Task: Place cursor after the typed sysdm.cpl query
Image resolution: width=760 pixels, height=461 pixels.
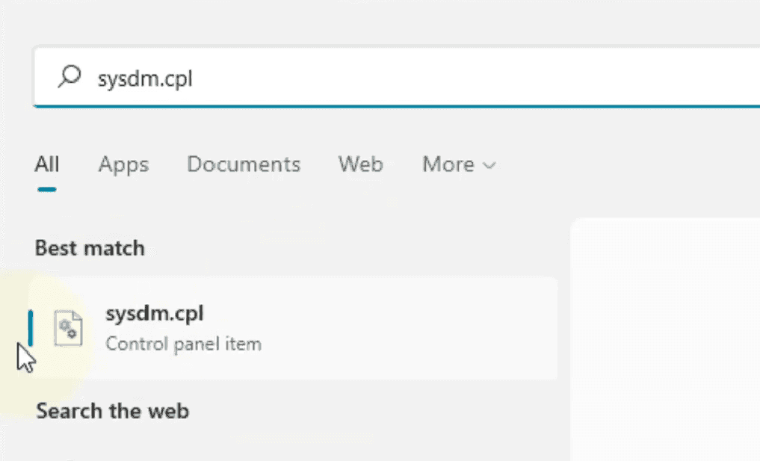Action: tap(194, 78)
